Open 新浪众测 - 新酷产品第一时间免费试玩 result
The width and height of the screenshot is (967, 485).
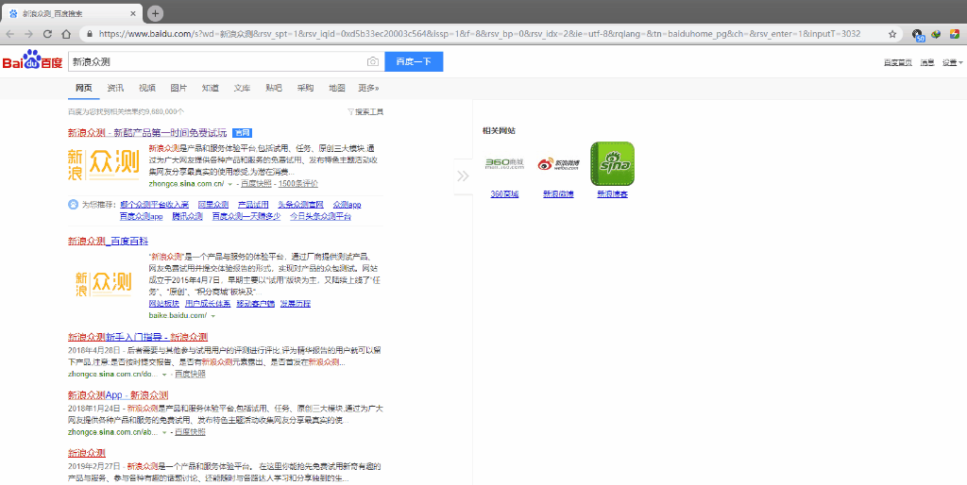[x=147, y=132]
